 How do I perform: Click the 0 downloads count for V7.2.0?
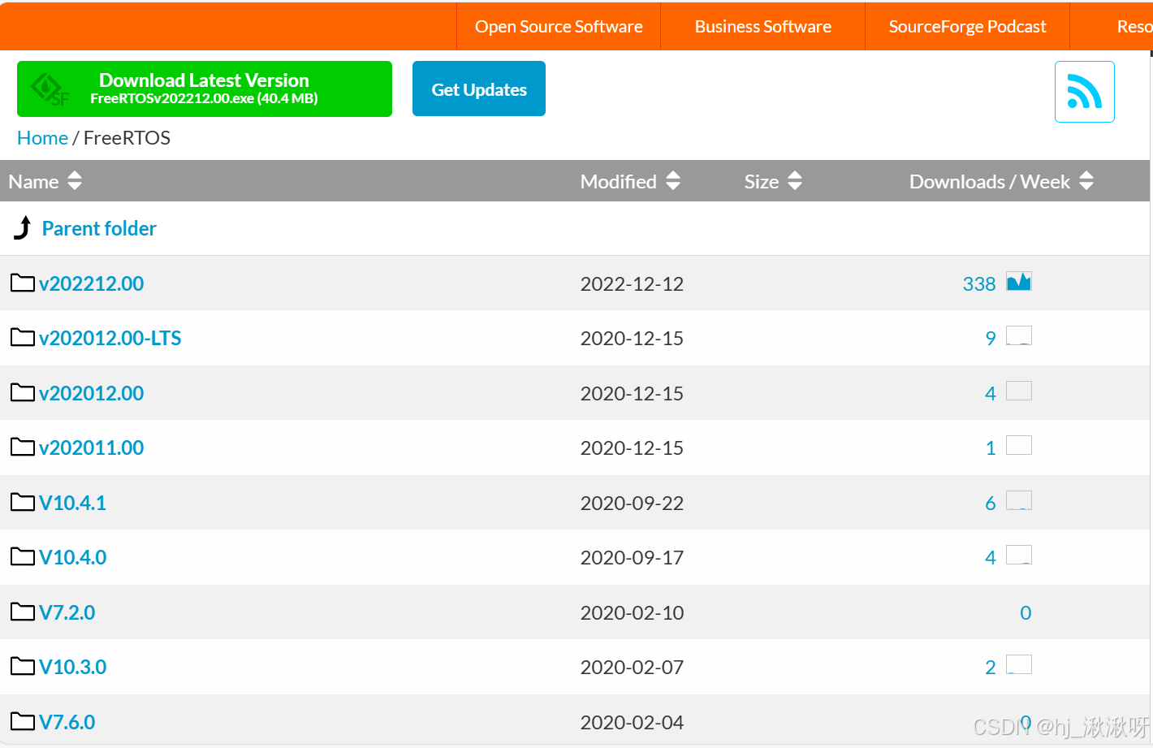pos(1026,612)
